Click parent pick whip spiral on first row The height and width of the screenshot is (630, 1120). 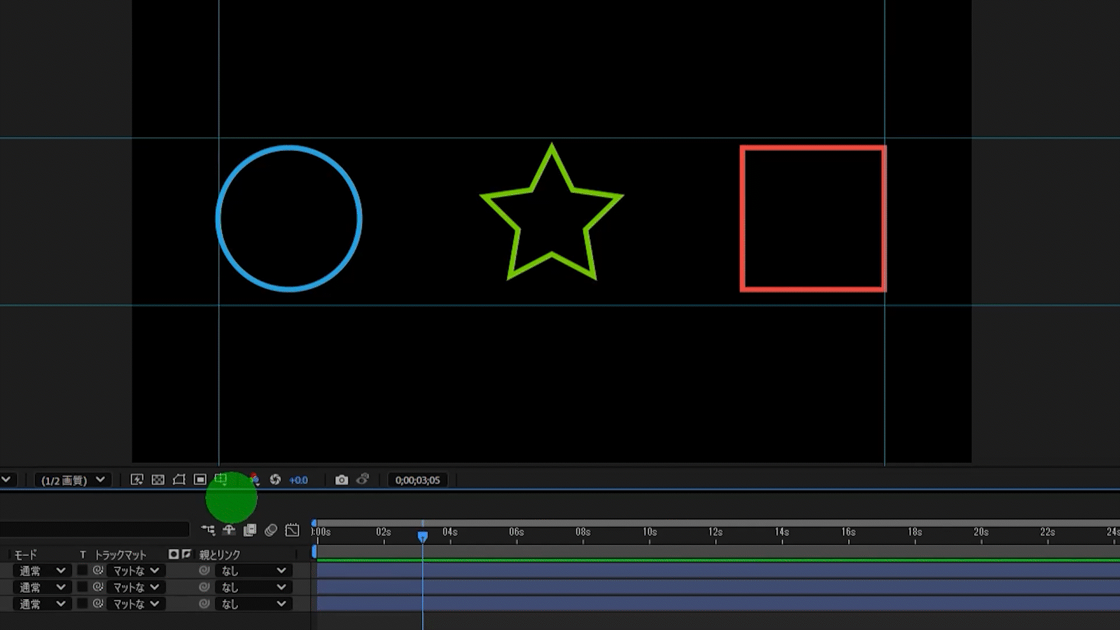click(204, 570)
